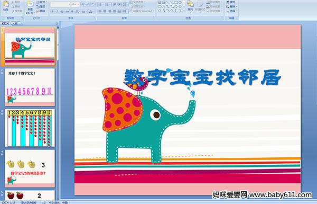This screenshot has width=317, height=204.
Task: Click the Delete slide button
Action: point(41,11)
